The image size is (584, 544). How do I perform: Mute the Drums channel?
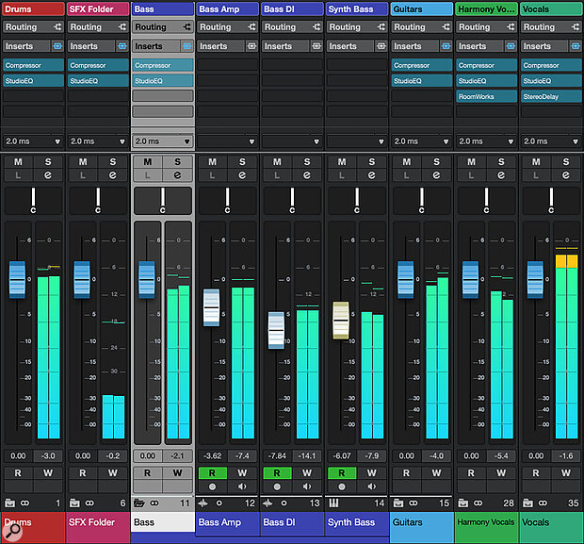click(x=18, y=162)
